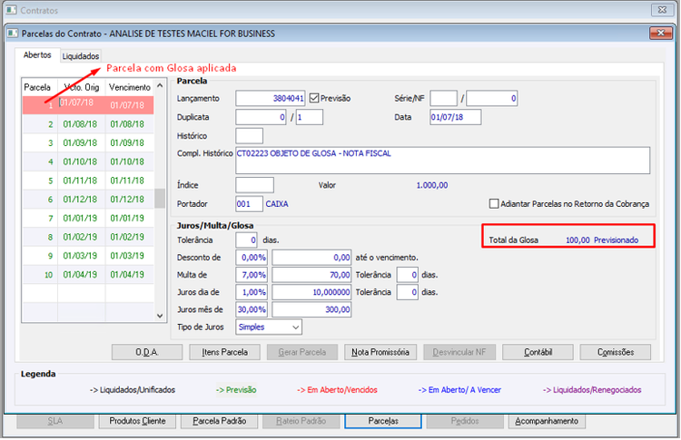Select parcela row 3 dated 01/09/18
Viewport: 681px width, 440px height.
pos(88,142)
